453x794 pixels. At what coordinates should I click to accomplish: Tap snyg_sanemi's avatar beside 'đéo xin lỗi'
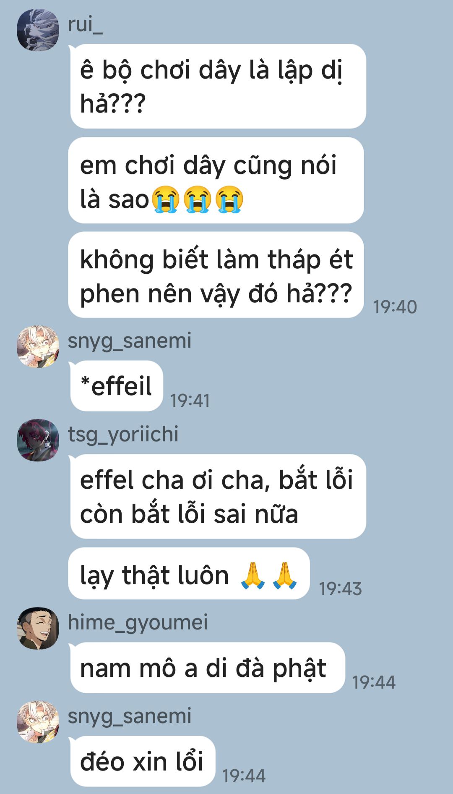click(x=38, y=722)
